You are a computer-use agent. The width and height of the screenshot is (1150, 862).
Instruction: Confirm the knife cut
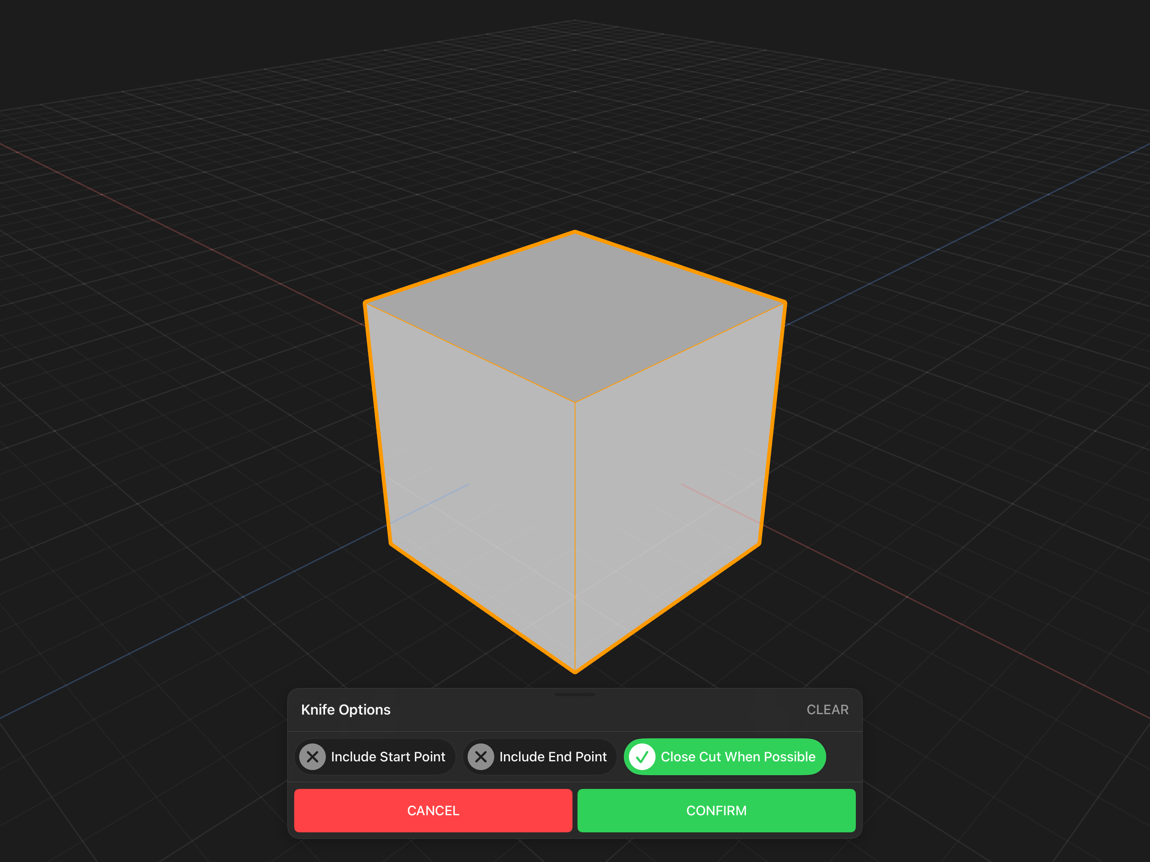pyautogui.click(x=716, y=811)
